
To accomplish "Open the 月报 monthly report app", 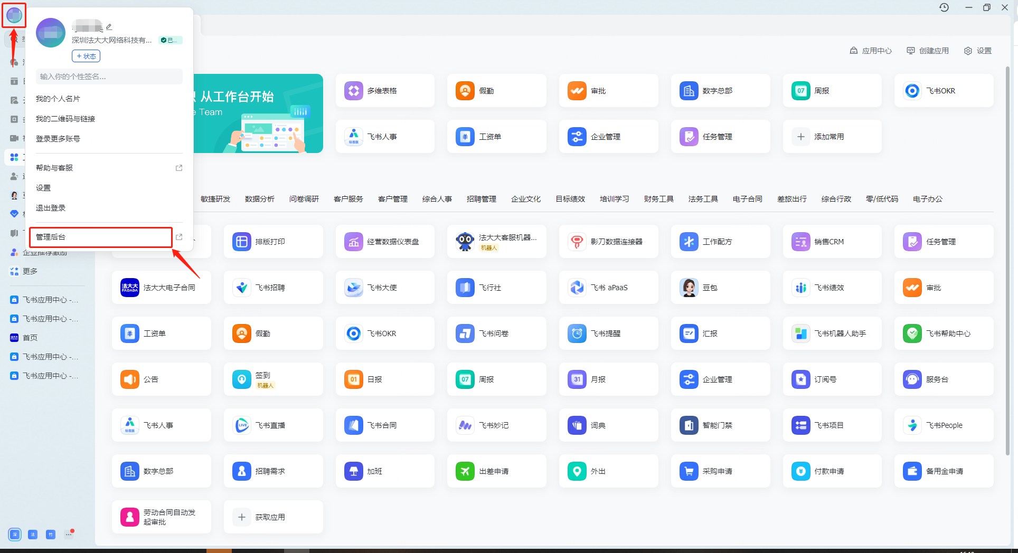I will point(608,379).
